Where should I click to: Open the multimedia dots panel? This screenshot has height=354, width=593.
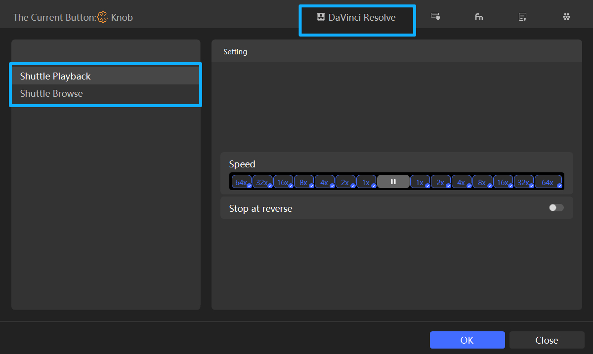pyautogui.click(x=566, y=16)
